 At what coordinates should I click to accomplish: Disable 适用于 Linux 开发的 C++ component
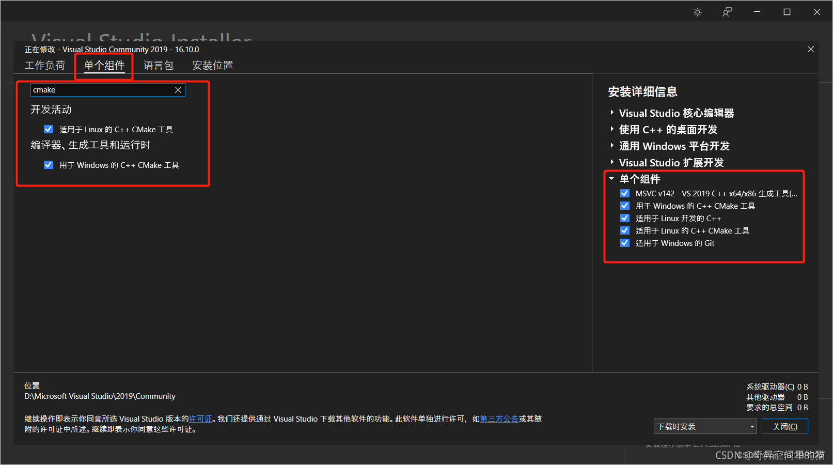(625, 218)
